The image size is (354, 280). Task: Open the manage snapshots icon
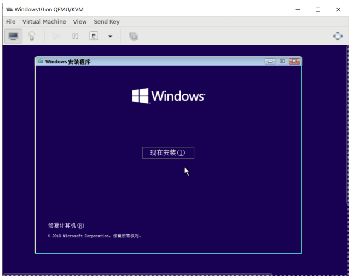(133, 36)
